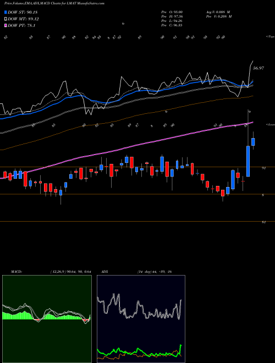This screenshot has width=275, height=363.
Task: Select the 'DOW MT: 89.12' legend label
Action: [x=23, y=19]
